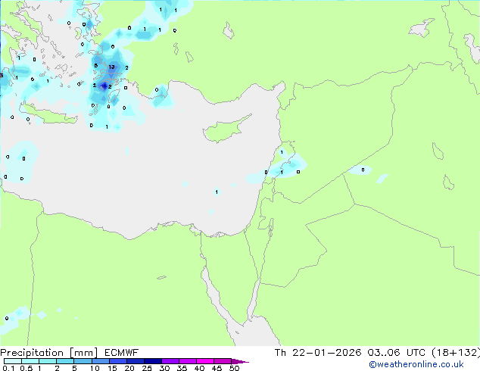Screen dimensions: 480x371
Task: Click the '40' legend value
Action: 199,368
